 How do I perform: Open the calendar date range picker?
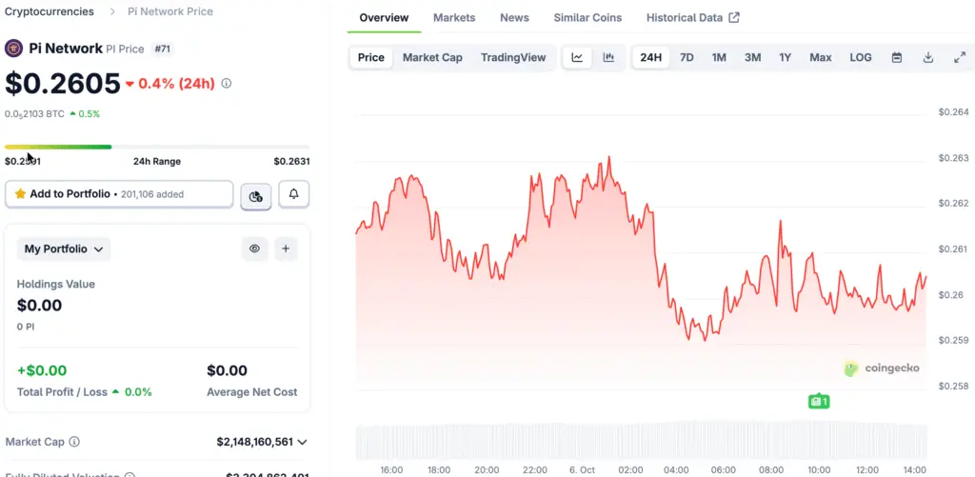pyautogui.click(x=896, y=57)
